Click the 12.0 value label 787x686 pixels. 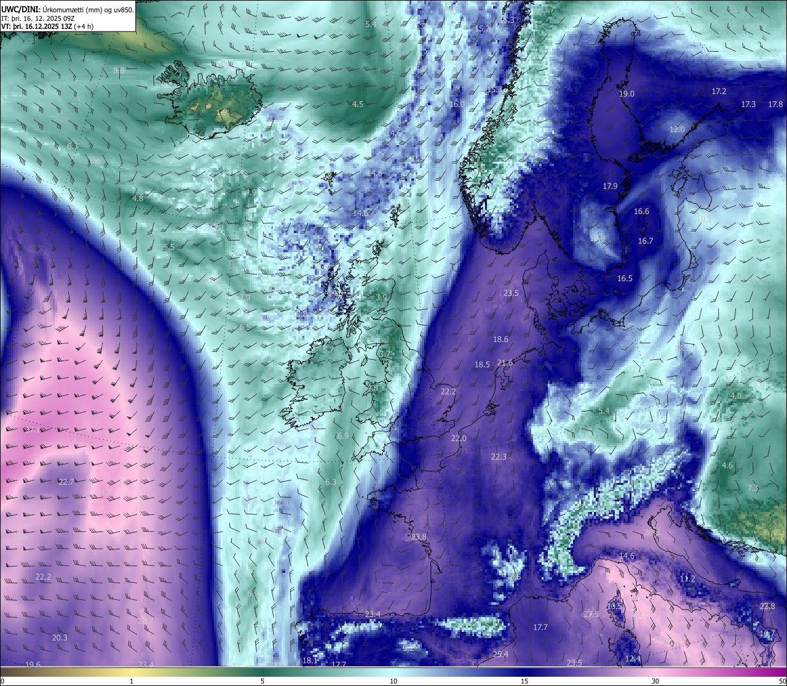pos(677,129)
